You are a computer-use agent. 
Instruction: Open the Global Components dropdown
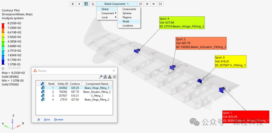click(116, 4)
